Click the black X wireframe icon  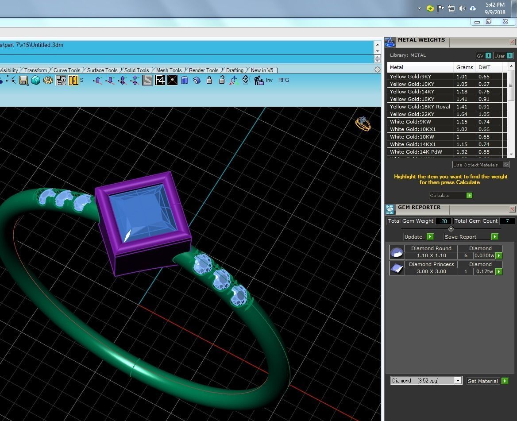coord(172,80)
